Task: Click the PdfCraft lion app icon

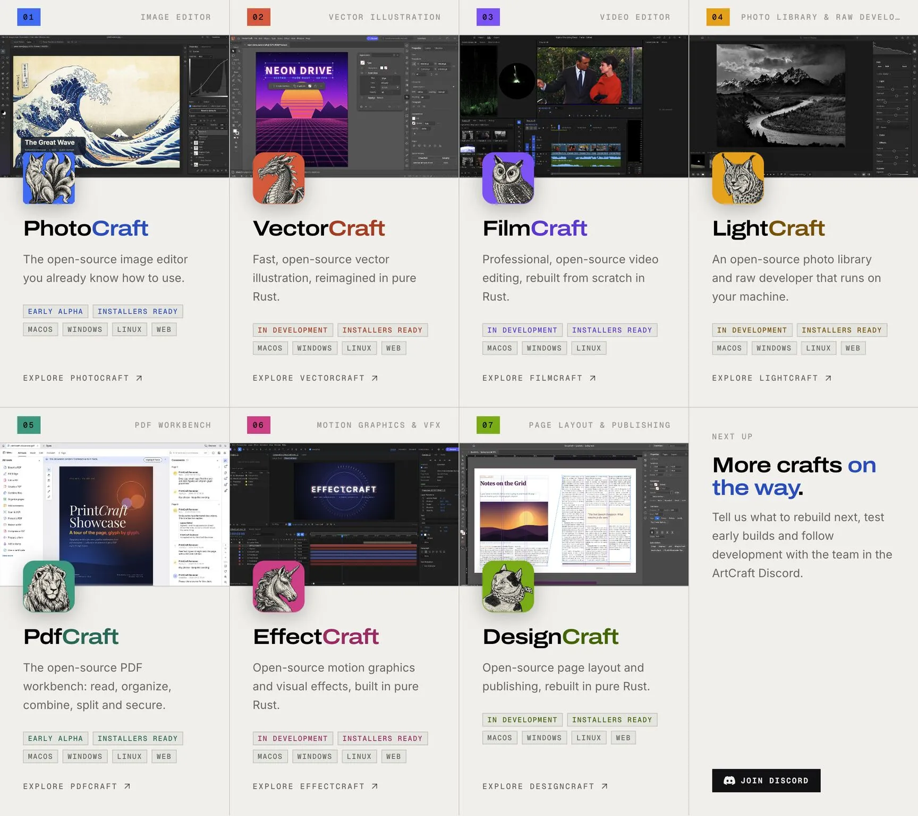Action: pyautogui.click(x=49, y=586)
